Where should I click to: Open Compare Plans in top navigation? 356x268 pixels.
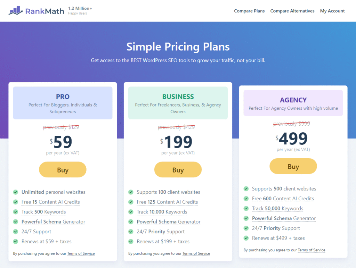[x=249, y=11]
